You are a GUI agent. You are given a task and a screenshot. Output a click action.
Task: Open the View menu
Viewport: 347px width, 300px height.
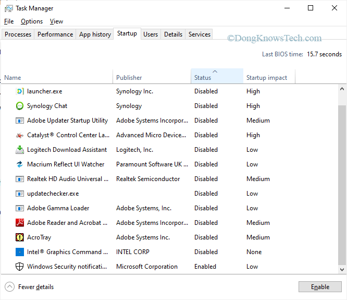(x=56, y=21)
